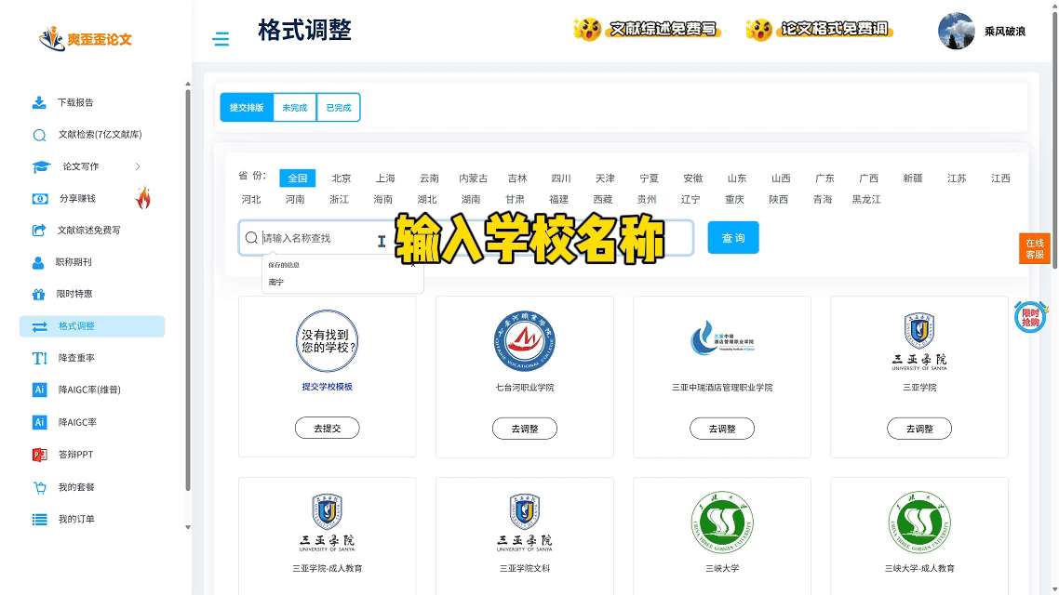
Task: Switch to the 已完成 tab
Action: click(338, 108)
